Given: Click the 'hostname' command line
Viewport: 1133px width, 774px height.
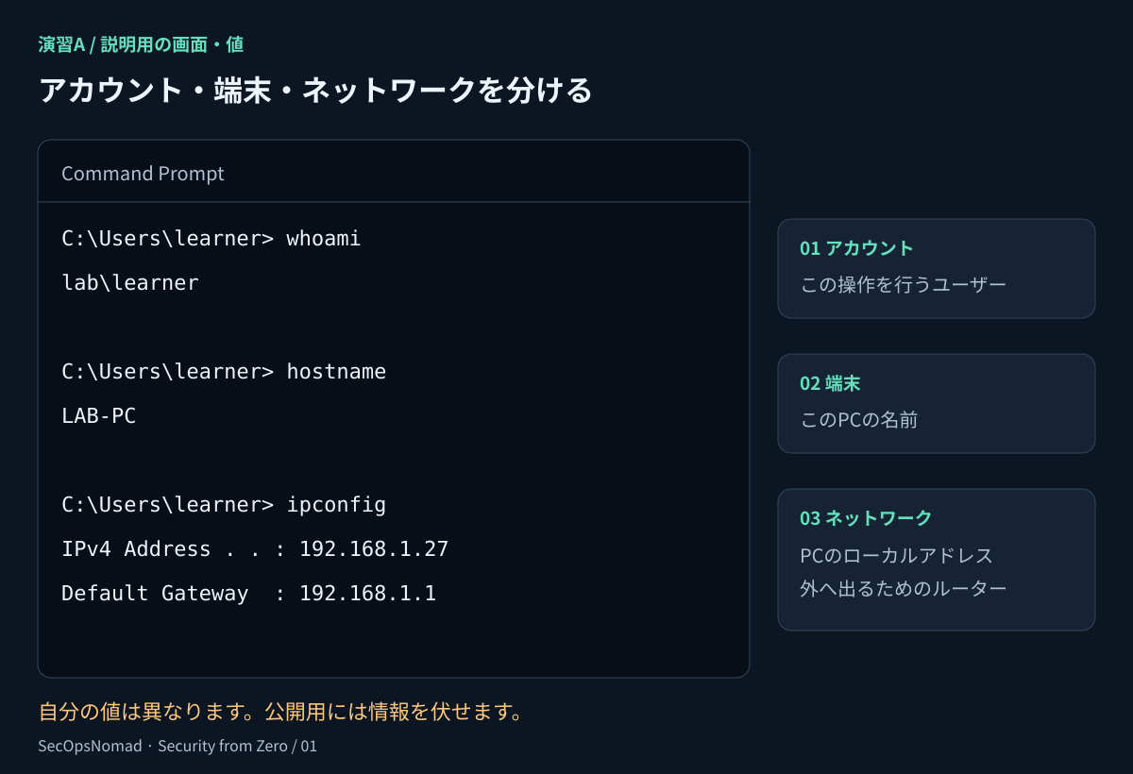Looking at the screenshot, I should [224, 372].
